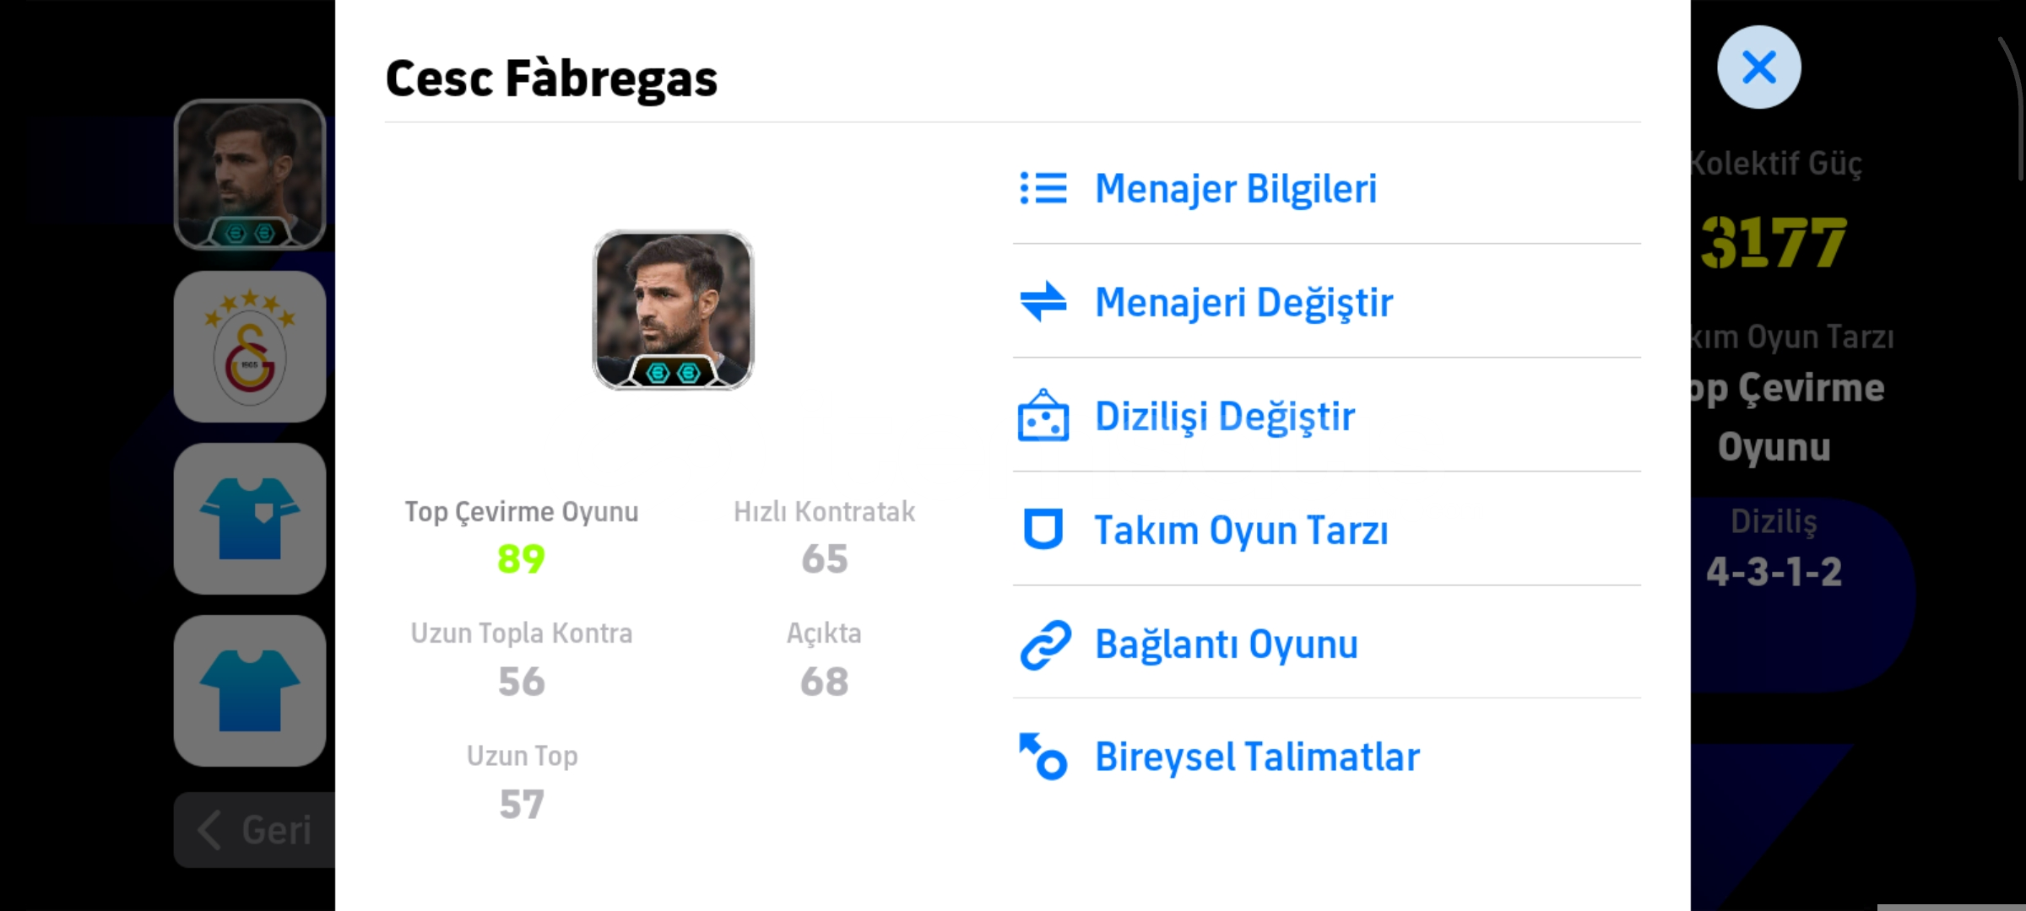The height and width of the screenshot is (911, 2026).
Task: Click the Bireysel Talimatlar arrow icon
Action: tap(1043, 757)
